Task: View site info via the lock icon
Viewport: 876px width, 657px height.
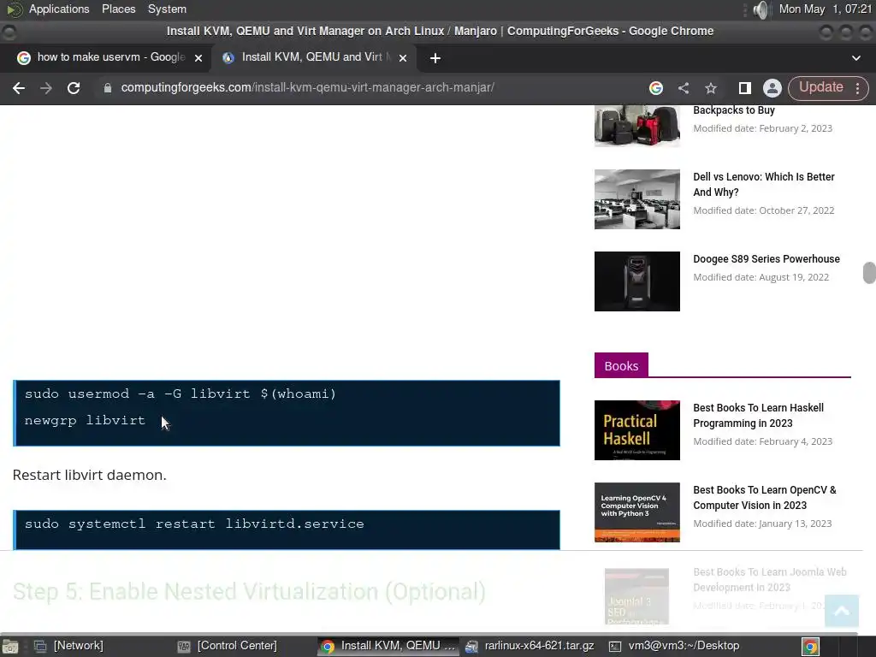Action: point(107,88)
